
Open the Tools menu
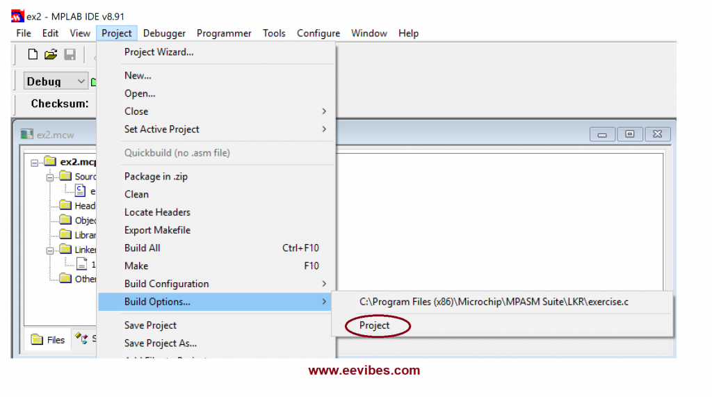[274, 33]
